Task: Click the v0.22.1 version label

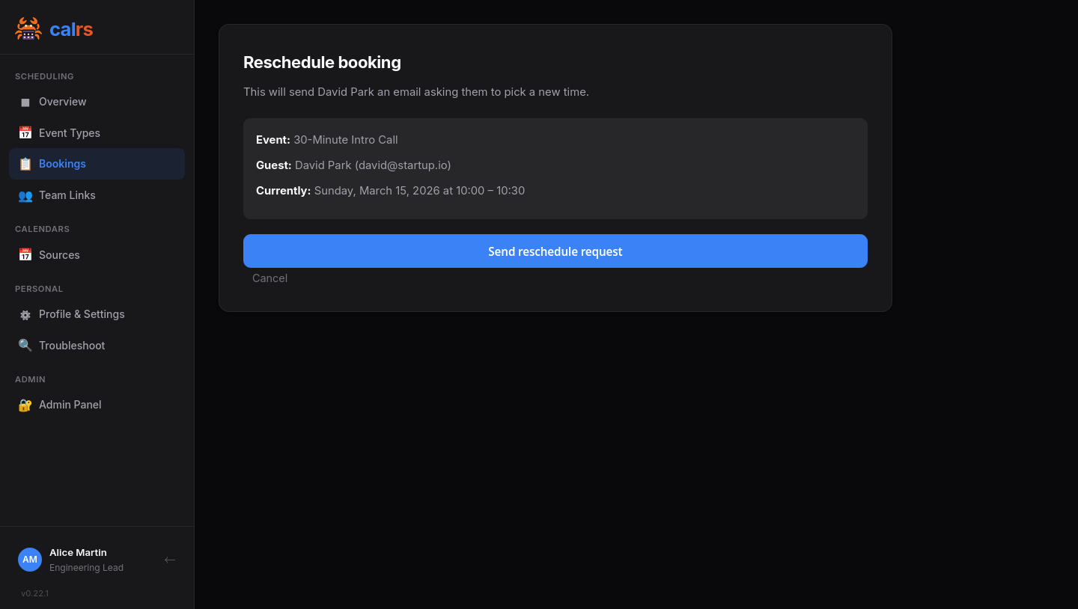Action: (34, 593)
